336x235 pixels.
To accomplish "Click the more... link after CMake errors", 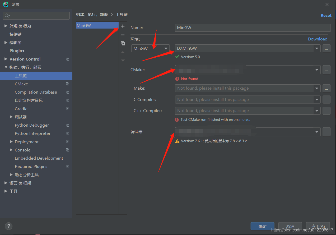I will click(x=245, y=120).
